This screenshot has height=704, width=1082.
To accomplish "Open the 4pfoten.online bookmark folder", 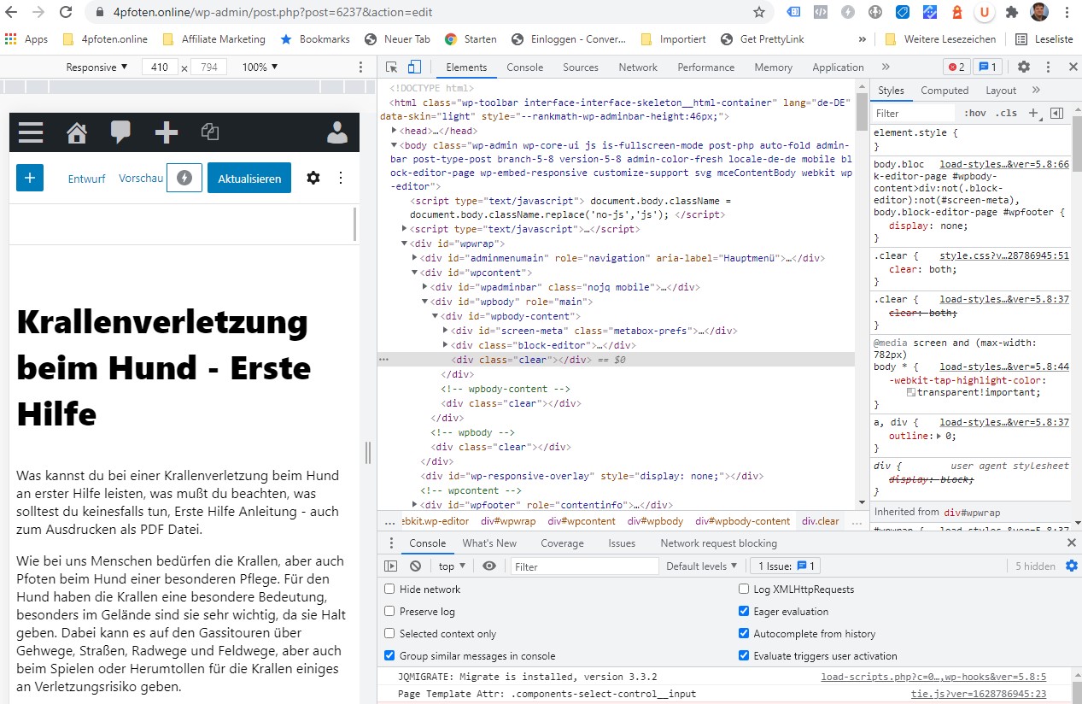I will (105, 39).
